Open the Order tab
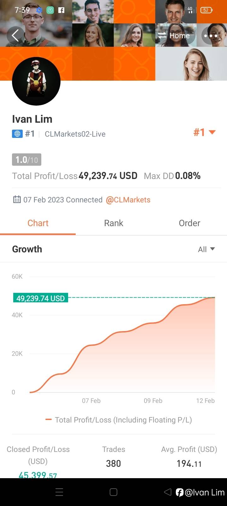227x506 pixels. tap(189, 223)
